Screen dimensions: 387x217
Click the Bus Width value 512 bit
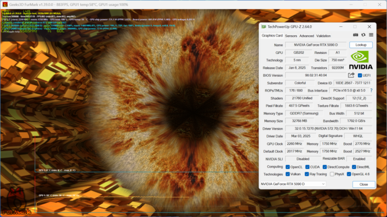click(359, 113)
